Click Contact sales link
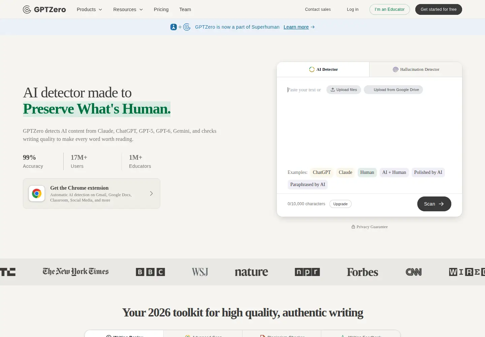 point(318,9)
